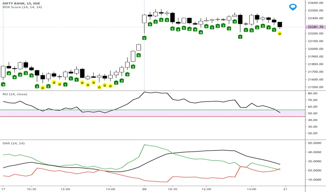Click the 21900.00 price axis label
Screen dimensions: 326x192
[x=316, y=57]
